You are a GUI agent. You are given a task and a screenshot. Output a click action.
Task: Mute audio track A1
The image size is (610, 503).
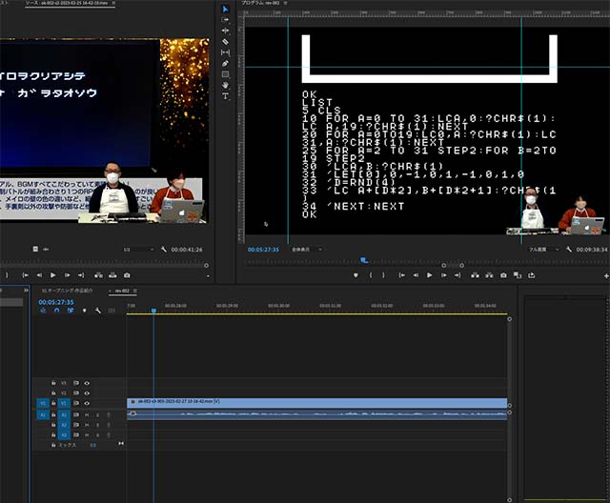(x=87, y=414)
